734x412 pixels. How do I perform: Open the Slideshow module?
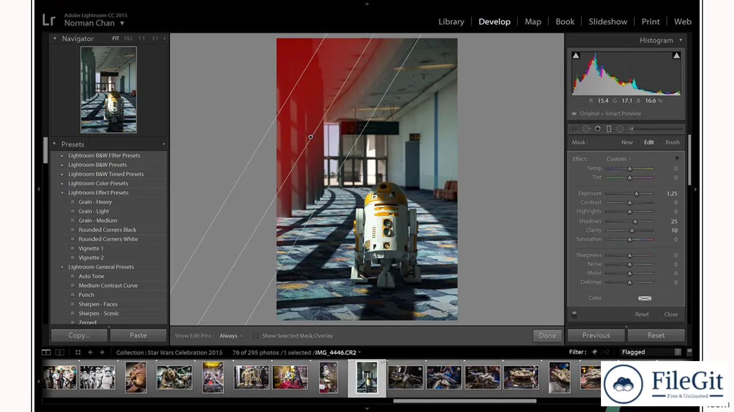click(x=608, y=21)
